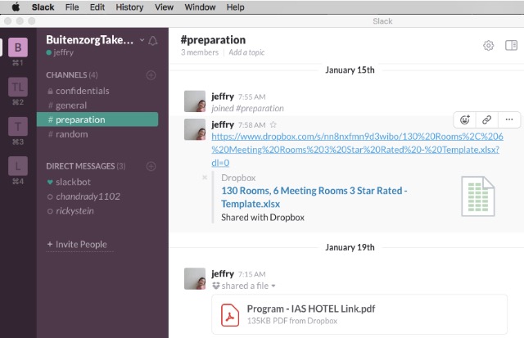Click the 3 members link
524x338 pixels.
[200, 52]
